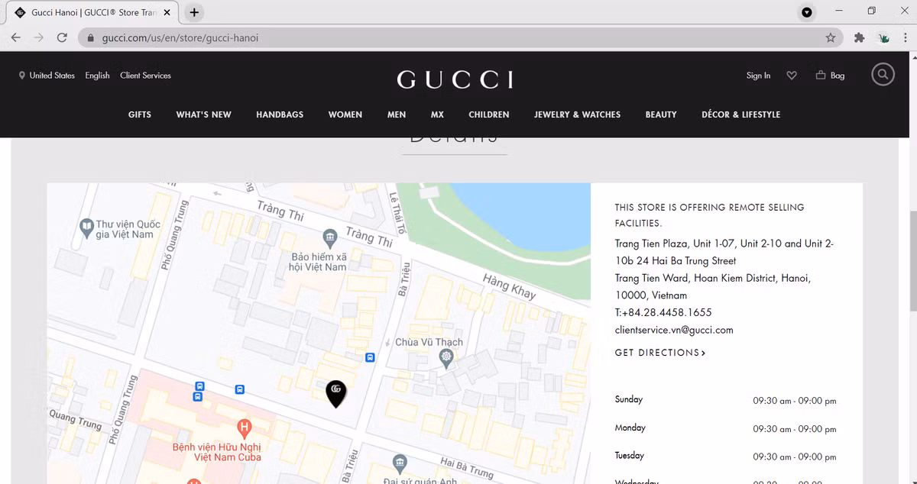Open the shopping Bag
The height and width of the screenshot is (484, 917).
(830, 76)
